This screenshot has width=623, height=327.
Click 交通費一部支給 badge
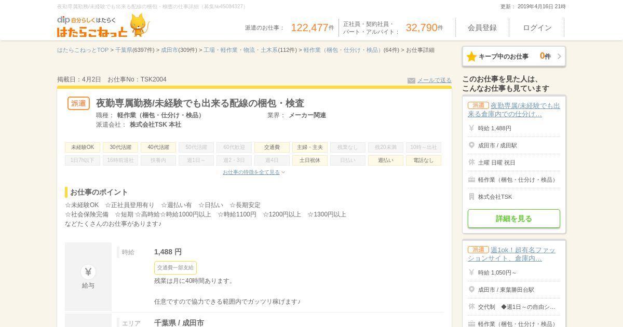pos(175,268)
